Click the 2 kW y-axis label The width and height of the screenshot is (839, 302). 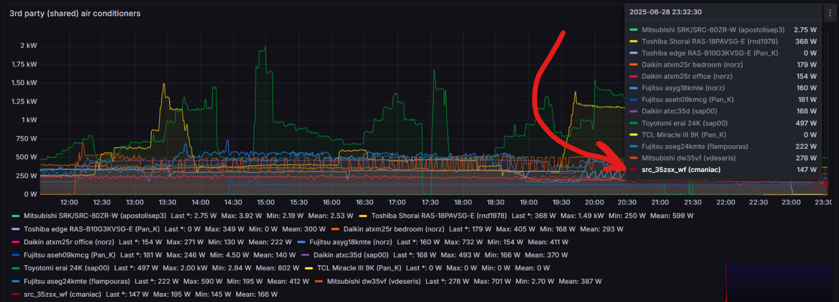[x=29, y=46]
